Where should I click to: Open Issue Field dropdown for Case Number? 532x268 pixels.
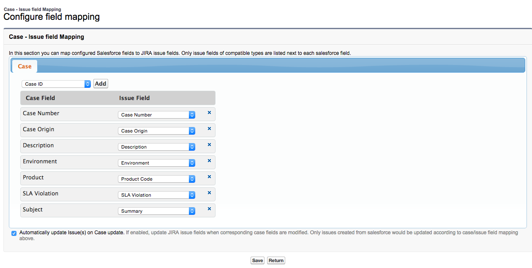[156, 115]
